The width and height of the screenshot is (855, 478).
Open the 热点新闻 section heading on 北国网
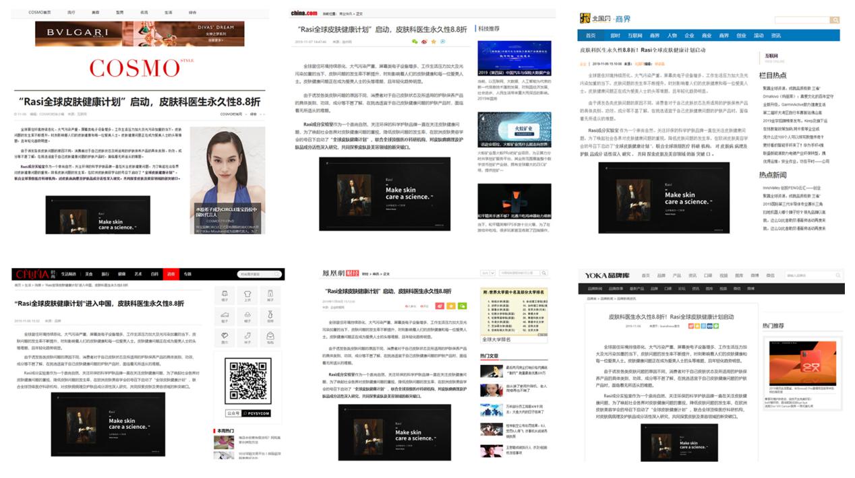tap(772, 174)
